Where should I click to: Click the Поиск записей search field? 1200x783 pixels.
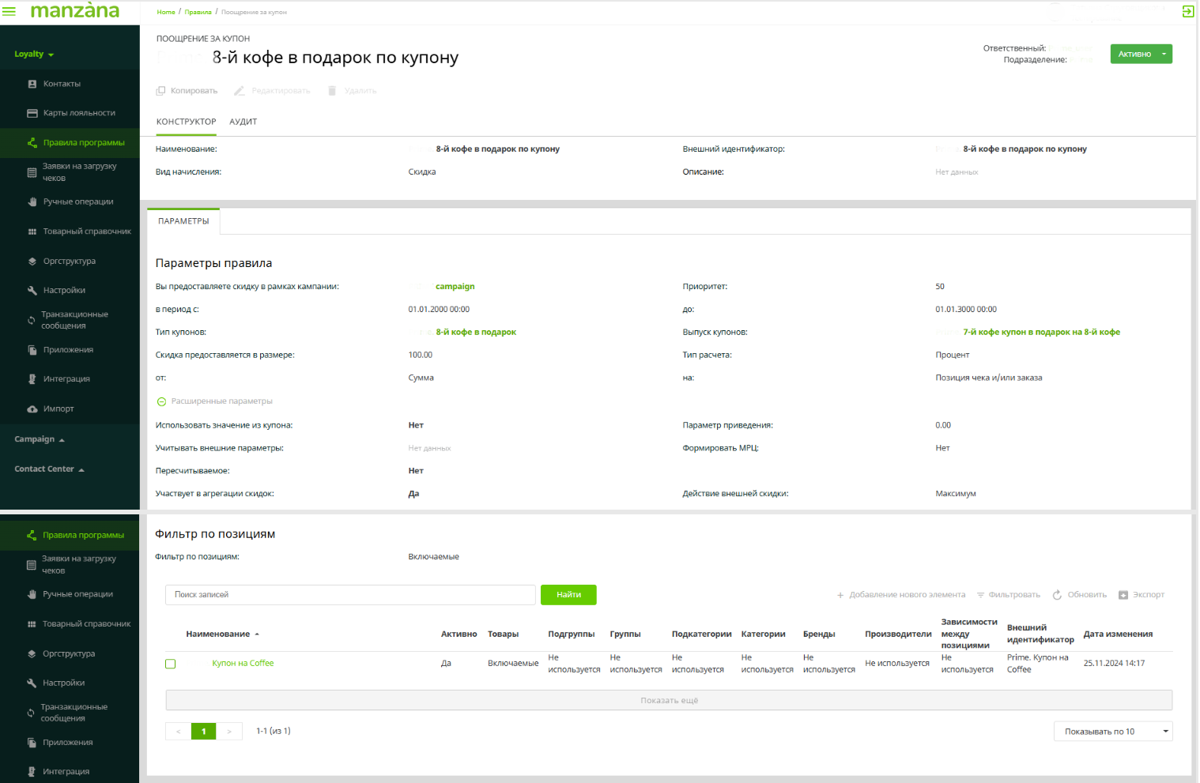[350, 595]
